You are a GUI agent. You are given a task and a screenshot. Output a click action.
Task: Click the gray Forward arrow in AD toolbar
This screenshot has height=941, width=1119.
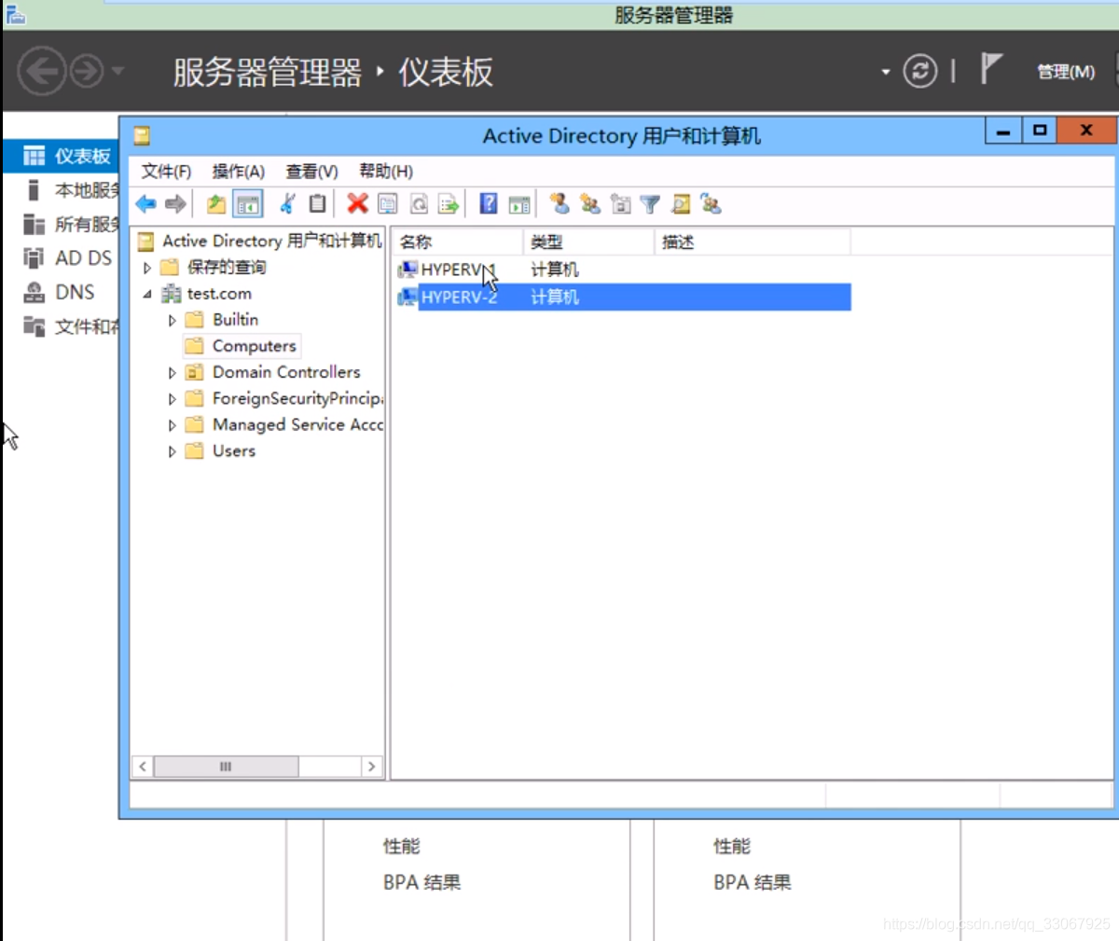[x=175, y=204]
